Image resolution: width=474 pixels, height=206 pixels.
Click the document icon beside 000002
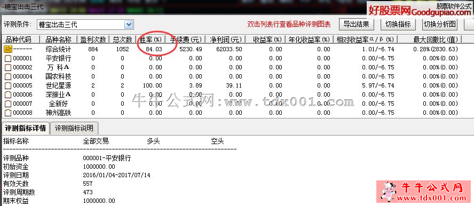[x=8, y=67]
